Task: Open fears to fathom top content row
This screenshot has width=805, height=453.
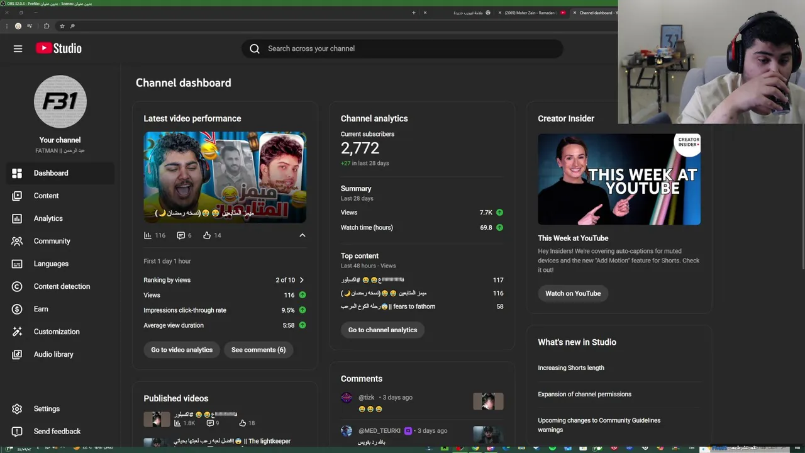Action: coord(422,306)
